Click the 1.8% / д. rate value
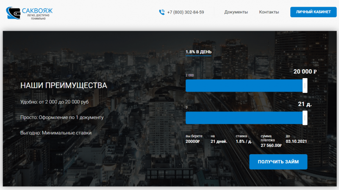Viewport: 339px width, 190px height. pos(244,141)
